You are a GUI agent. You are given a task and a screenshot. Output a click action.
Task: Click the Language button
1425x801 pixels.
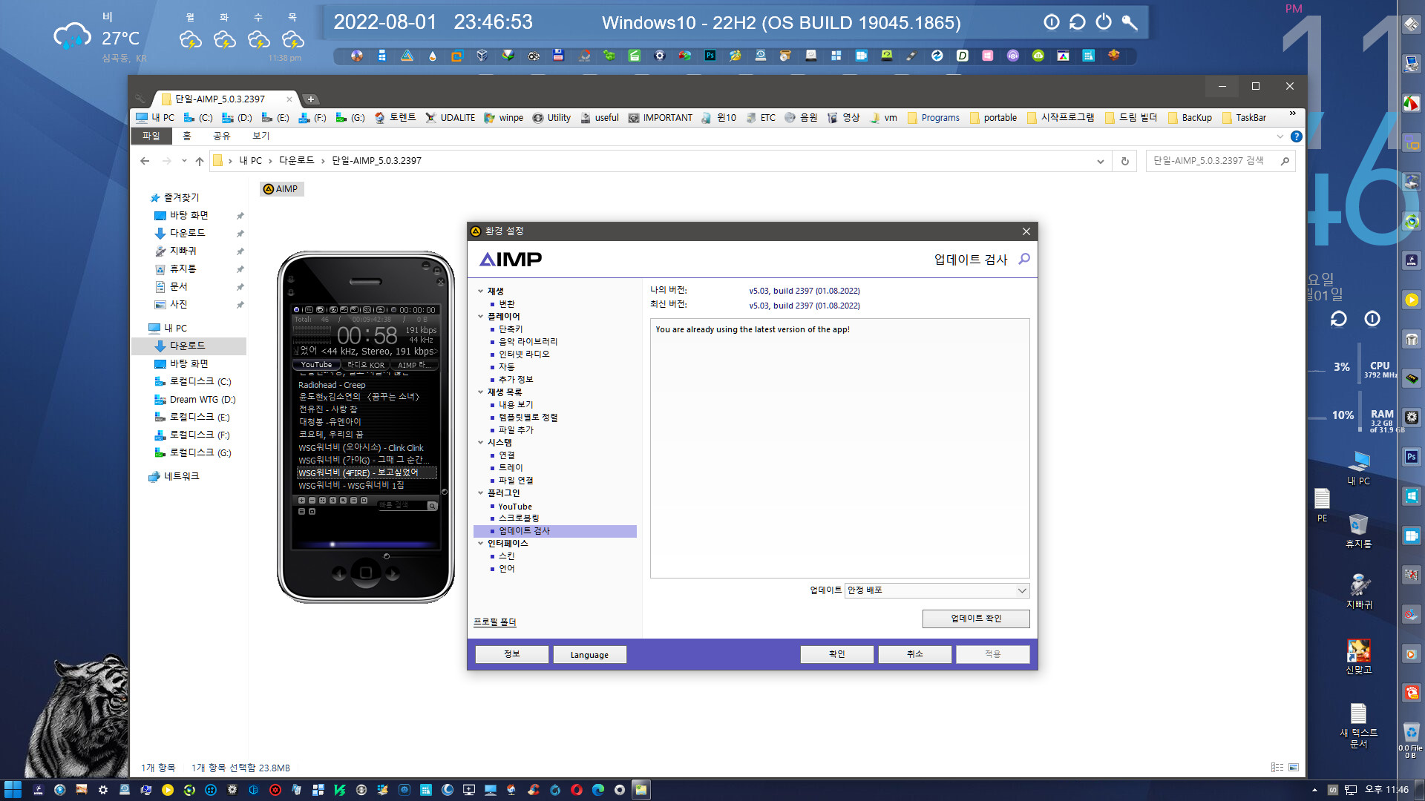(589, 654)
